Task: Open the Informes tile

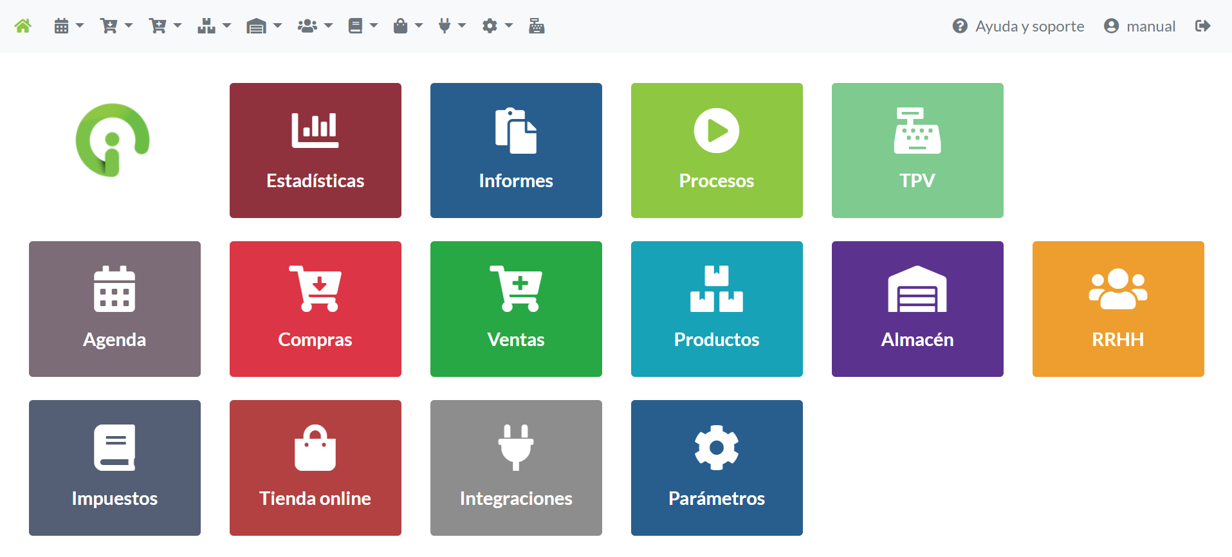Action: 516,151
